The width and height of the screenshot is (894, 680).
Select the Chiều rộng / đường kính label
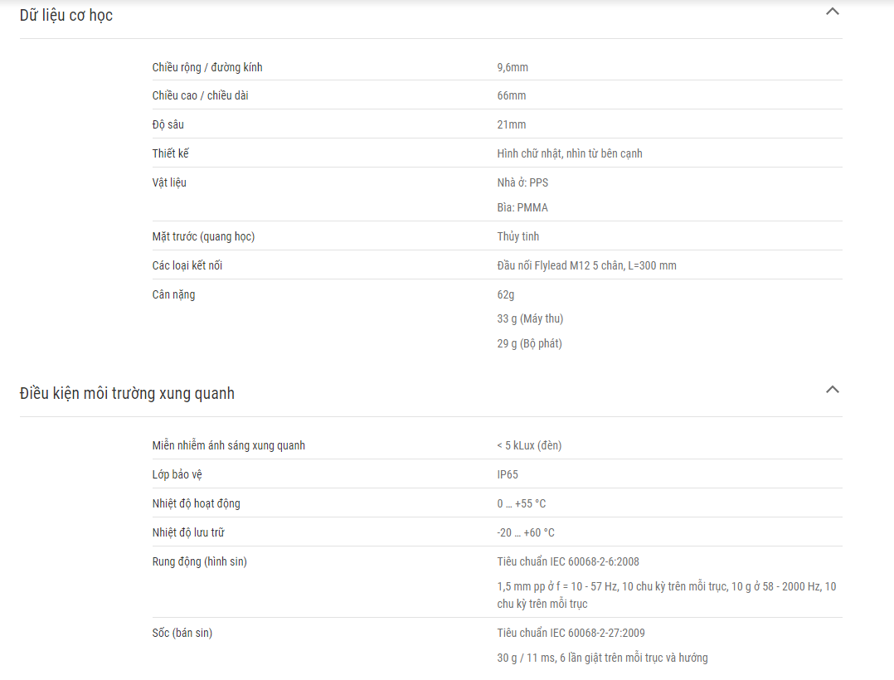tap(207, 67)
